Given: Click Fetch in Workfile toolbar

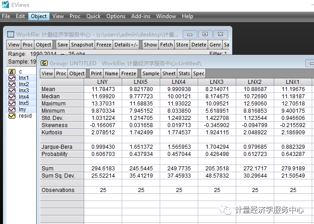Looking at the screenshot, I should click(x=167, y=45).
